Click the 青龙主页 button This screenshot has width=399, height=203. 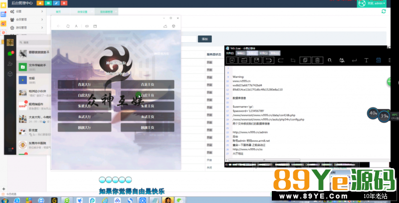click(x=148, y=85)
